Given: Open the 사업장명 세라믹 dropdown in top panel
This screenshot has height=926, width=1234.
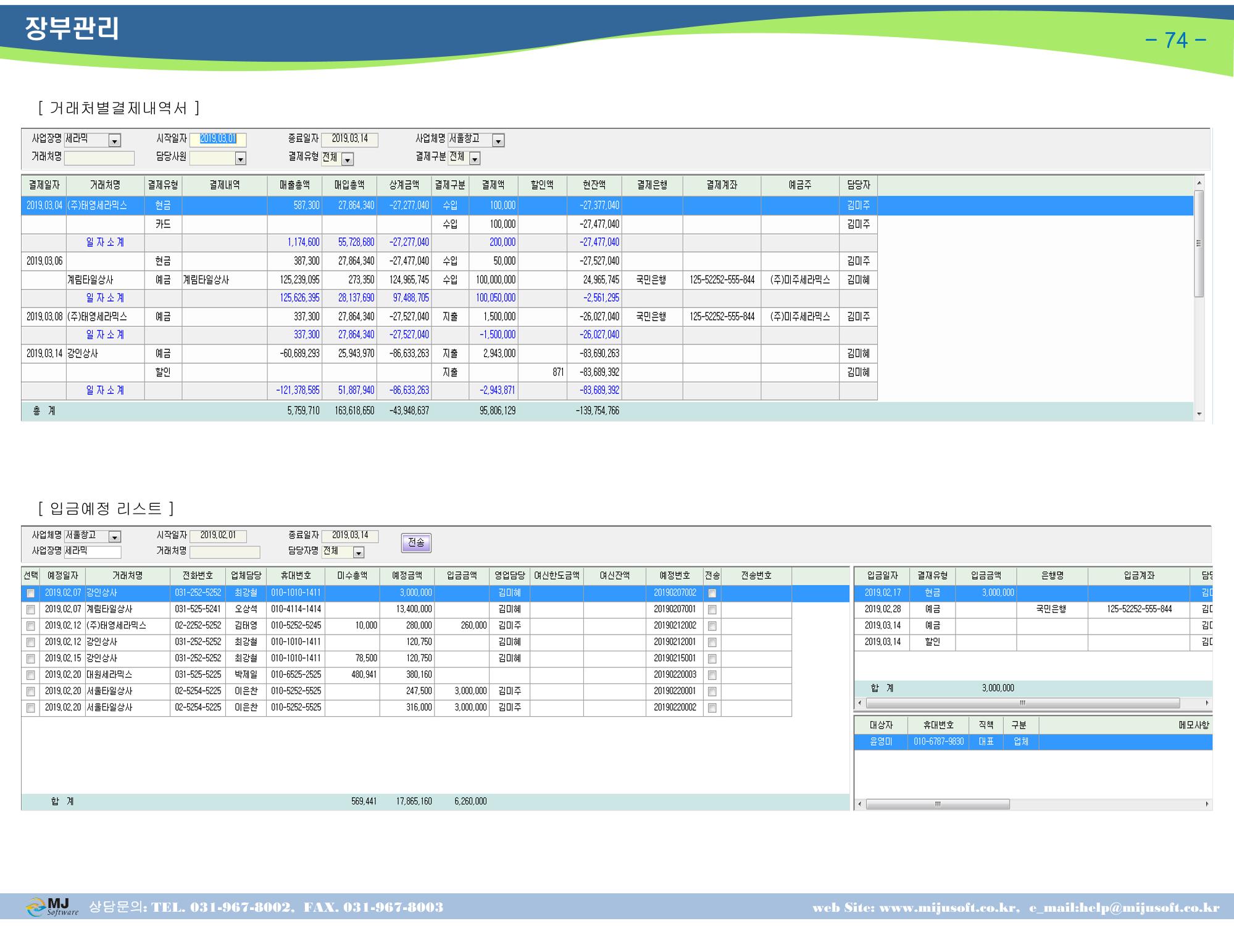Looking at the screenshot, I should tap(114, 141).
